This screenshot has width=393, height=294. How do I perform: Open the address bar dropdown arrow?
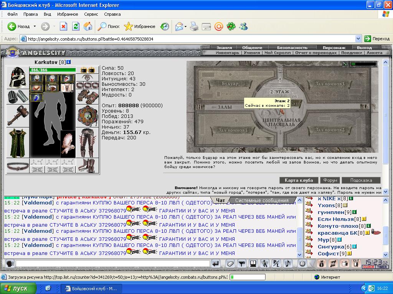pyautogui.click(x=358, y=39)
